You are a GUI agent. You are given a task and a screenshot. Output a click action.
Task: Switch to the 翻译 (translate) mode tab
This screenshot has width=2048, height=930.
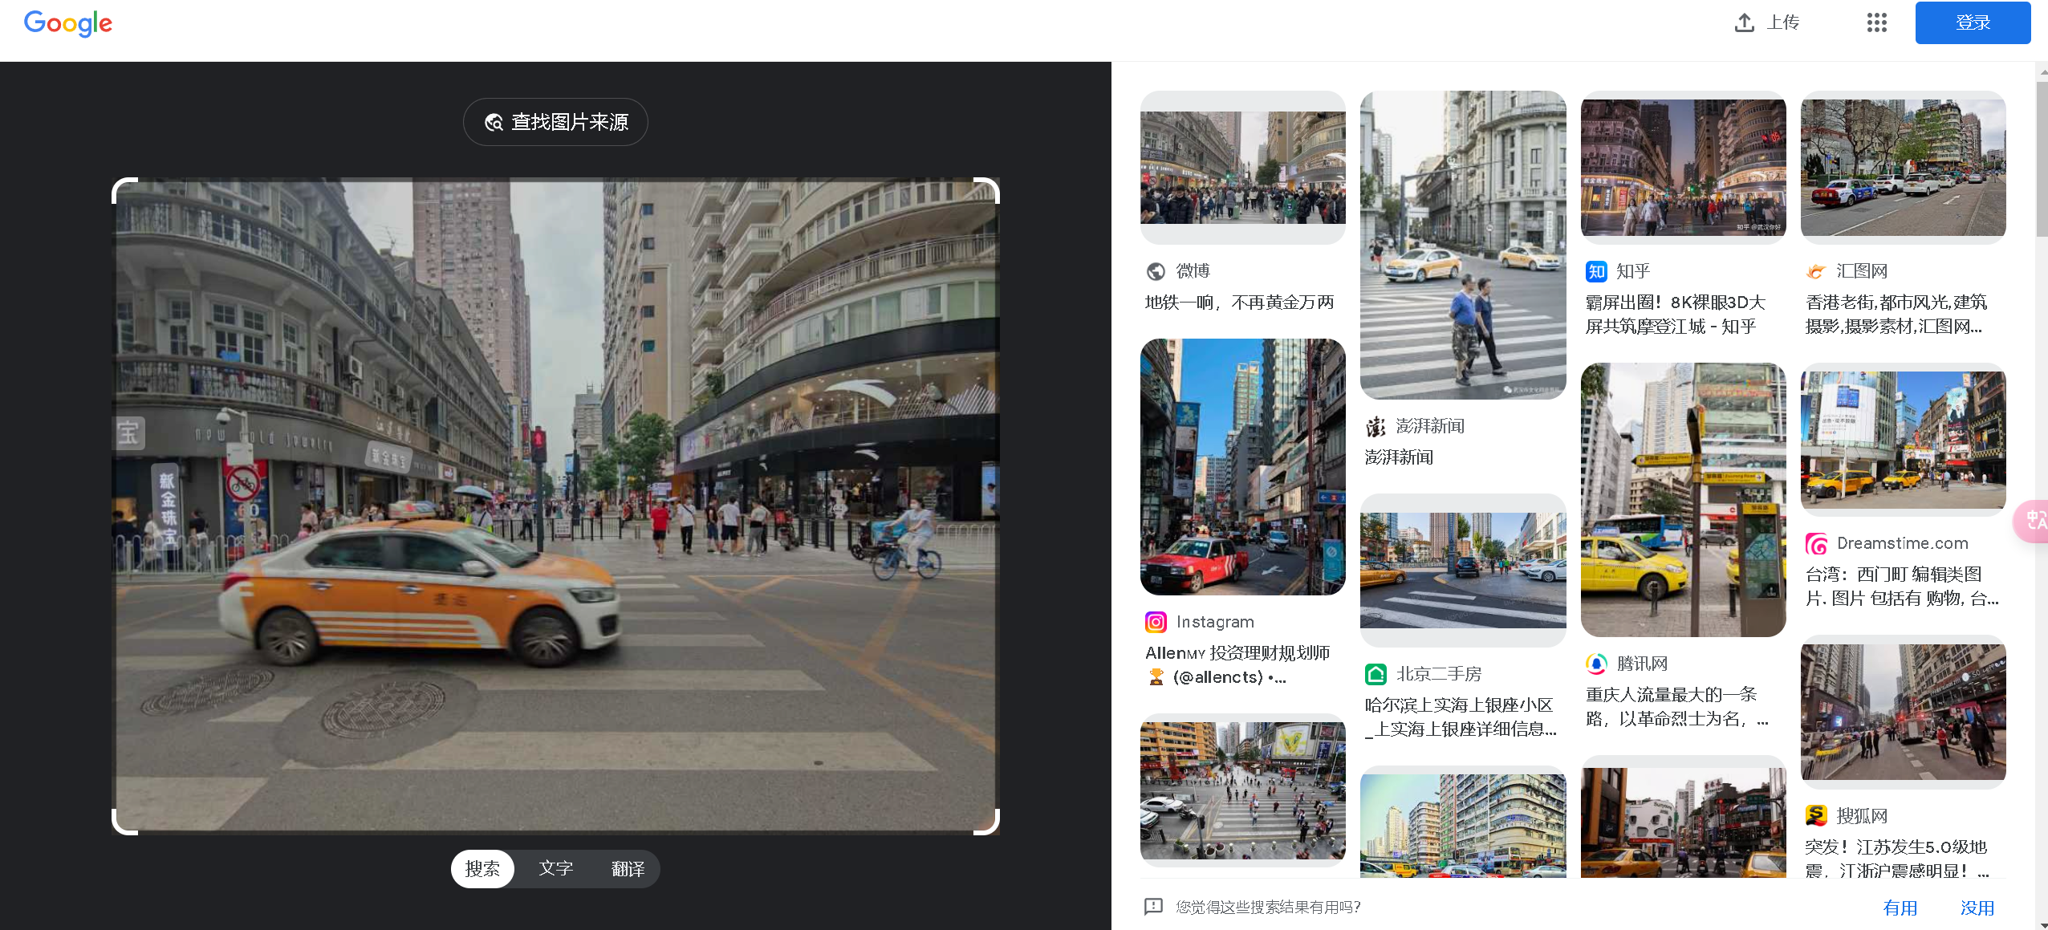[628, 869]
